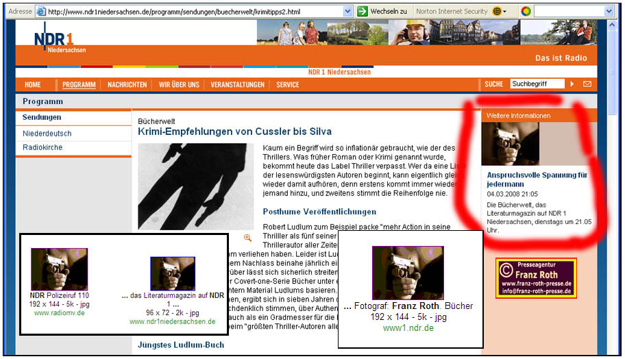Viewport: 625px width, 359px height.
Task: Open the WIR ÜBER UNS navigation item
Action: click(179, 84)
